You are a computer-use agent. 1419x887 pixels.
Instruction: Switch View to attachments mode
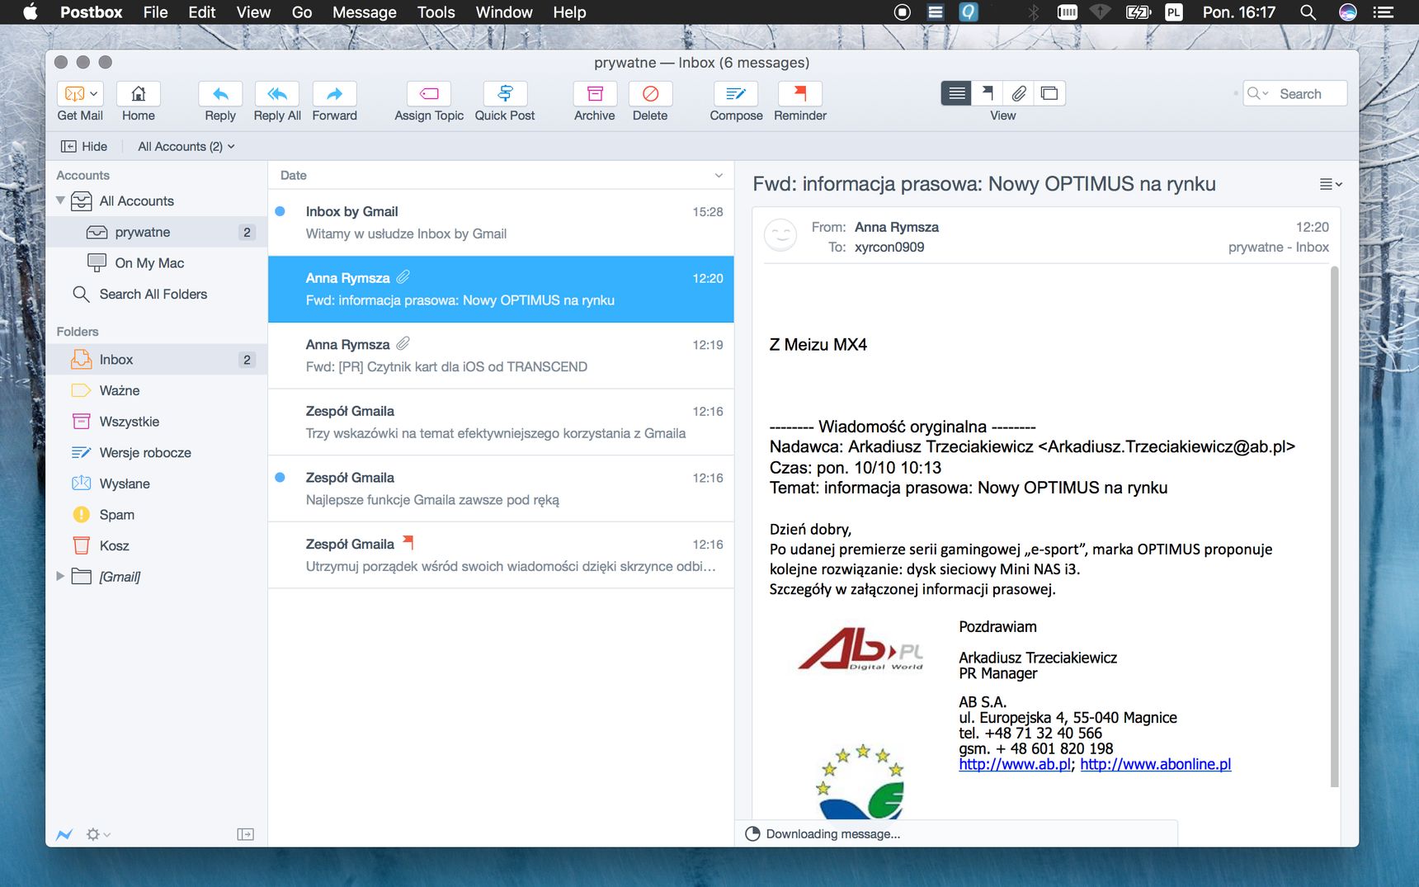pos(1019,93)
